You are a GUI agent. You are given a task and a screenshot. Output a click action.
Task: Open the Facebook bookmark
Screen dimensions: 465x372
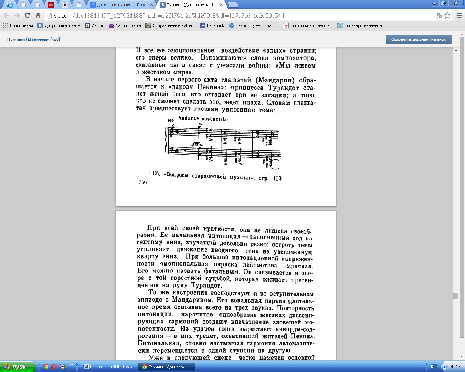pos(212,25)
